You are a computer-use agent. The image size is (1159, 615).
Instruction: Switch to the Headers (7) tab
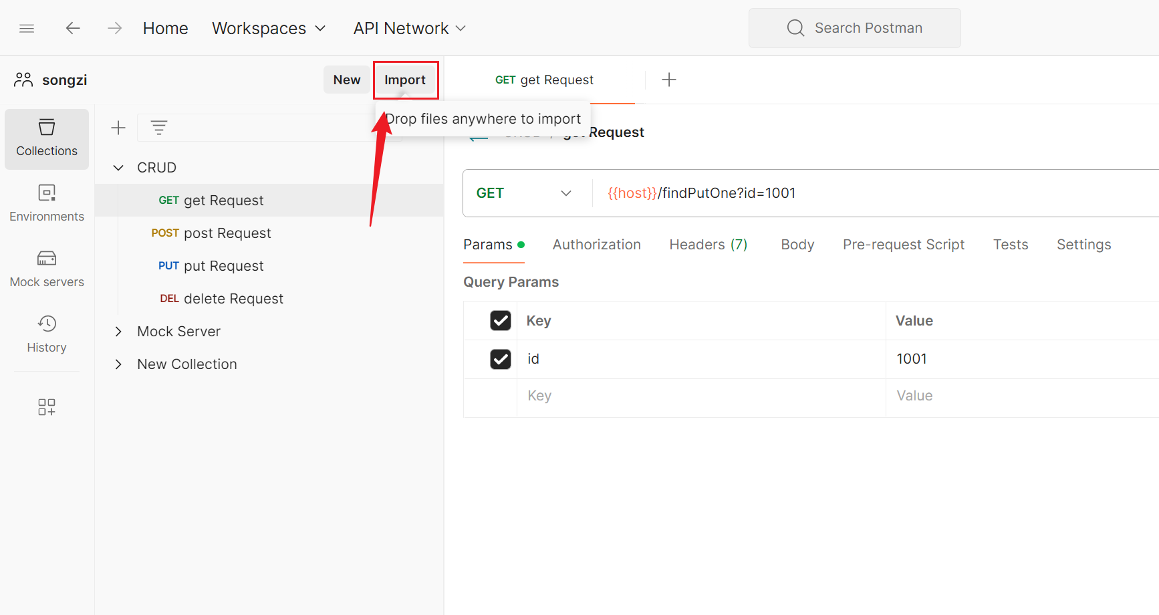(x=709, y=245)
